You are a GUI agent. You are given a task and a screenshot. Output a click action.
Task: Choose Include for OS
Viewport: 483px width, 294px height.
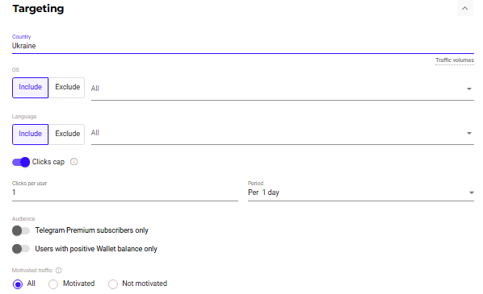30,88
